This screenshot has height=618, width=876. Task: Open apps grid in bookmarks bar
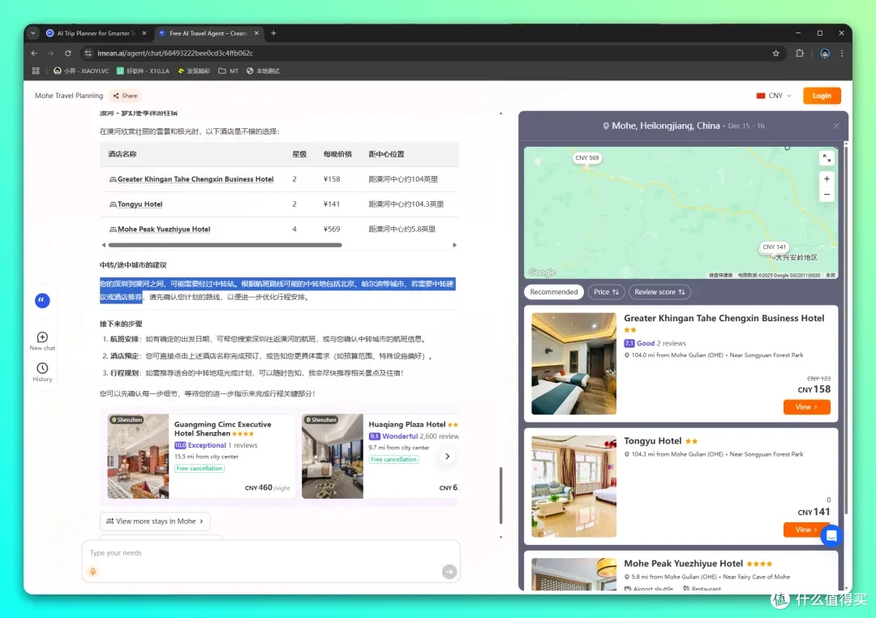click(36, 71)
